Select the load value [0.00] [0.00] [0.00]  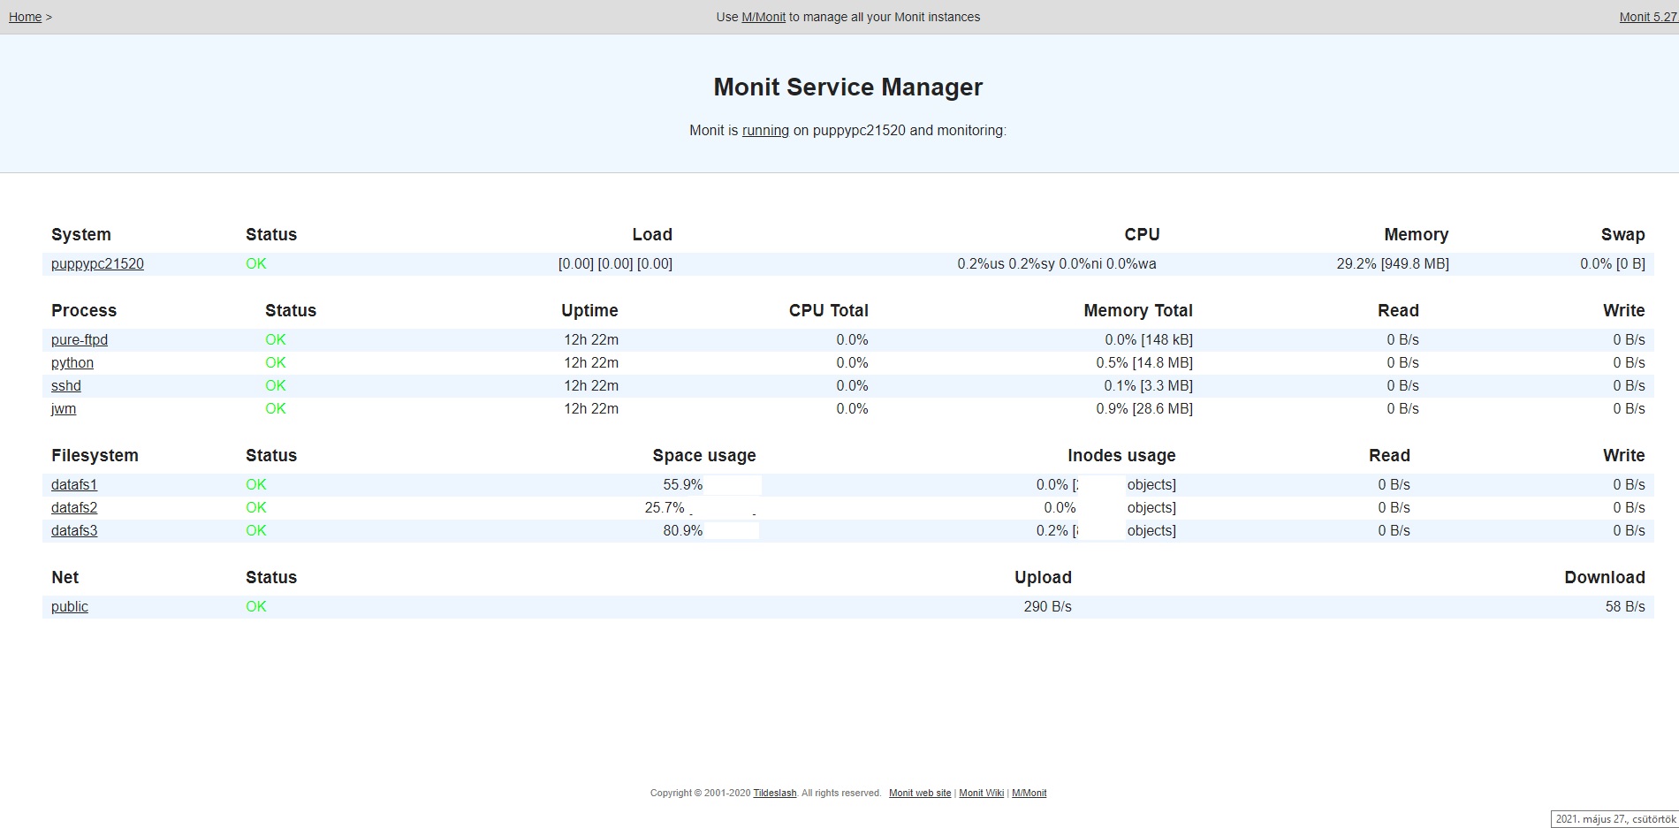tap(615, 263)
